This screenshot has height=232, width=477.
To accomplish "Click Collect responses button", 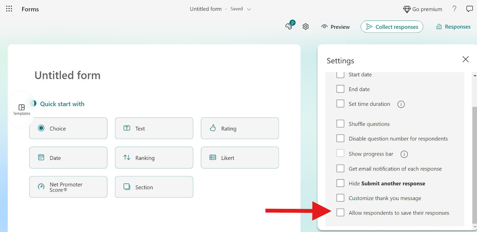I will tap(392, 27).
